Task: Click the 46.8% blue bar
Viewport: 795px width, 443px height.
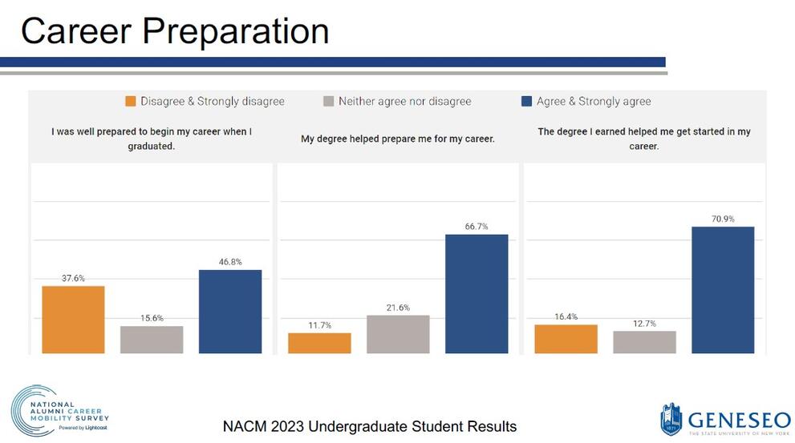Action: pos(230,311)
